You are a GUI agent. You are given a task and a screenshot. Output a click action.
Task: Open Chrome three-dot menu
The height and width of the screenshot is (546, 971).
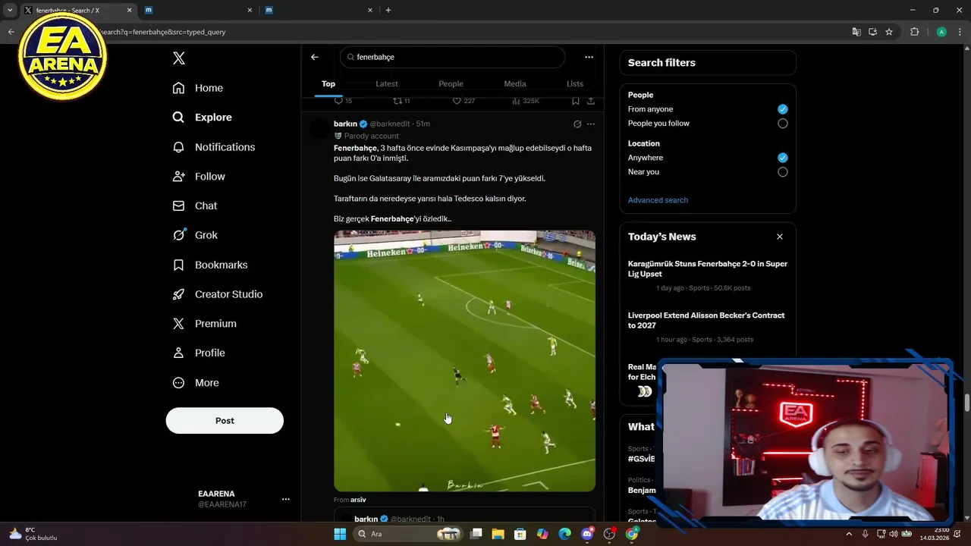[960, 32]
